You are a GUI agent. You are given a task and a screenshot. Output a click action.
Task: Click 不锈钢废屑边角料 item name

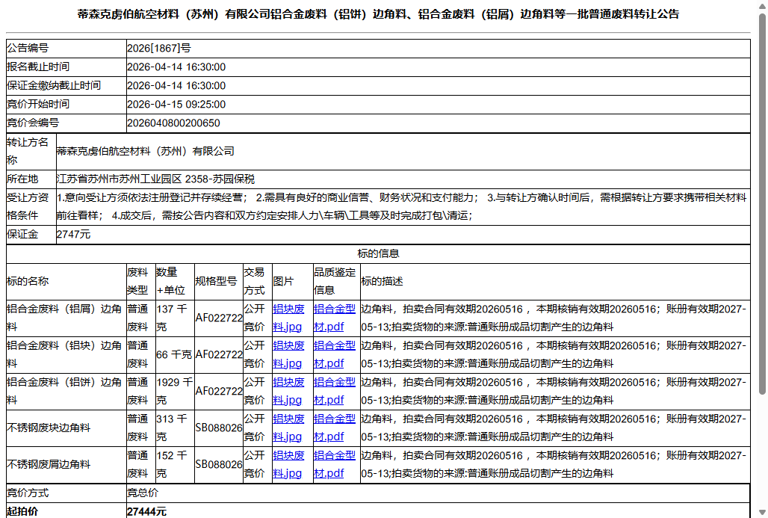click(x=49, y=465)
